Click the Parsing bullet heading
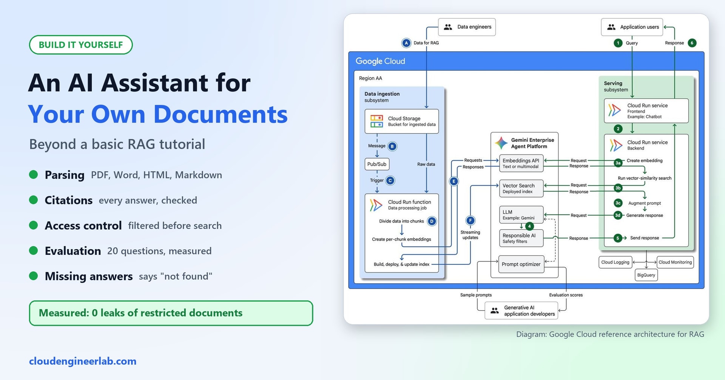The image size is (725, 380). (65, 175)
